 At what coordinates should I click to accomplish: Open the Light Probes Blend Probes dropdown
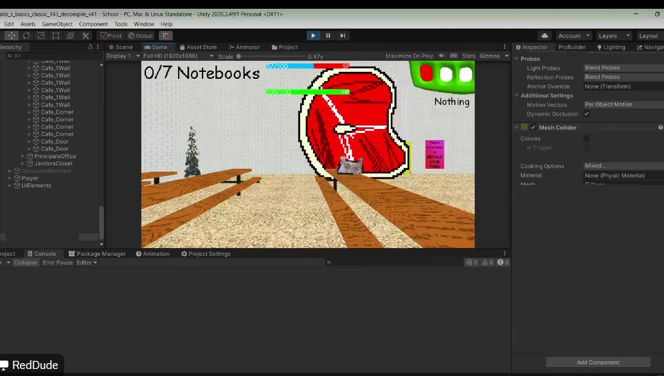623,68
